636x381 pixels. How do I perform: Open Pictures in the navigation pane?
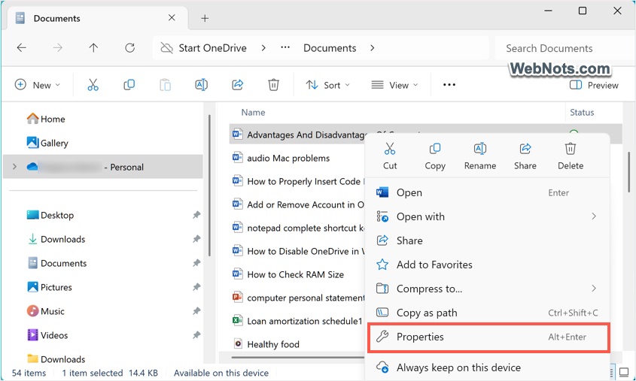[x=50, y=287]
